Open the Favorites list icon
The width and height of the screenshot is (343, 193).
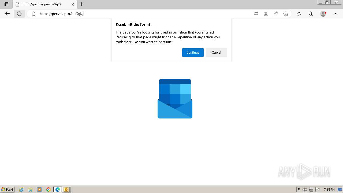pos(299,14)
